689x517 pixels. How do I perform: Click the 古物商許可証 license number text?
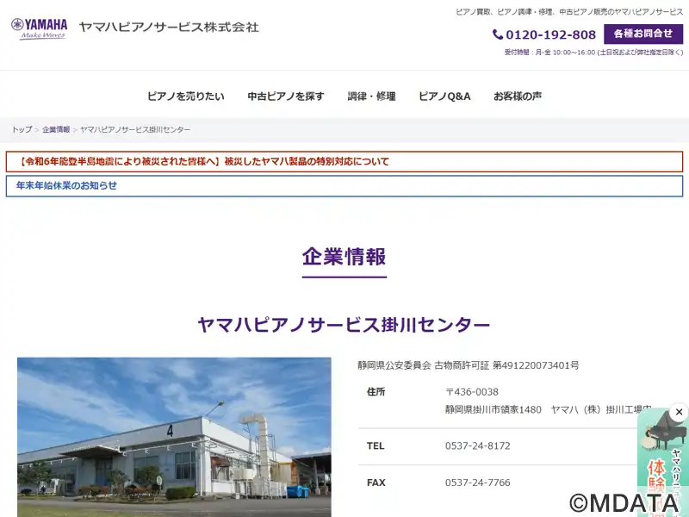[469, 365]
